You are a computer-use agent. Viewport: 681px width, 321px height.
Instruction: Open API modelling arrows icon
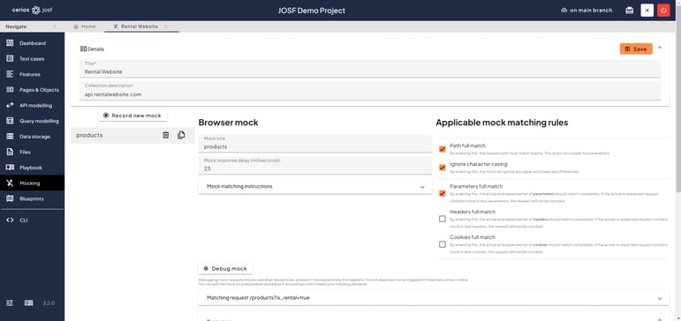[x=10, y=106]
